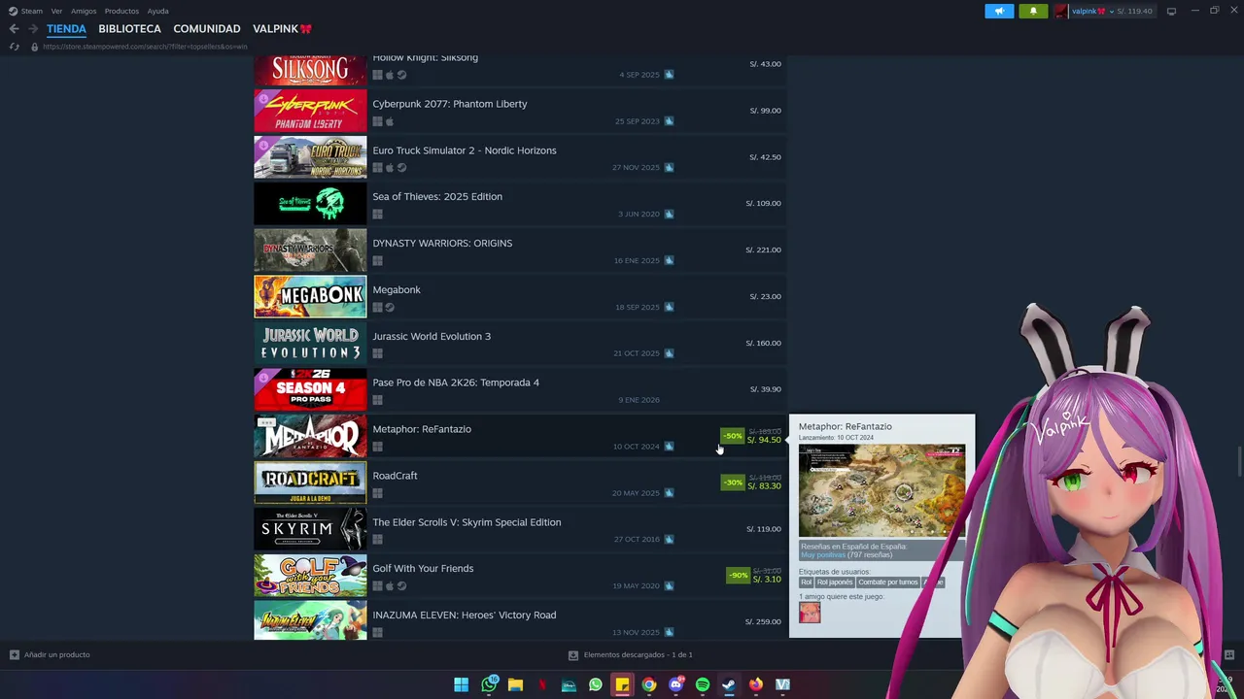This screenshot has width=1244, height=699.
Task: Click Steam Deck icon on Sea of Thieves row
Action: pos(669,214)
